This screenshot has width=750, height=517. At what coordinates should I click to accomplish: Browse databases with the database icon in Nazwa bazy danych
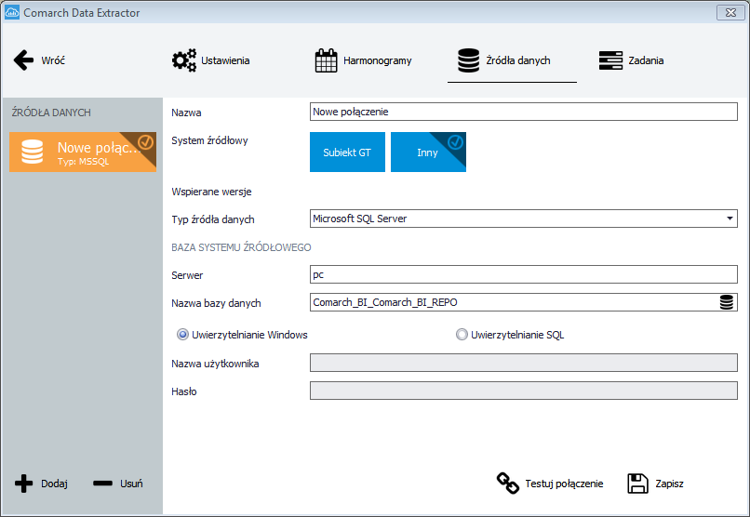(x=727, y=302)
